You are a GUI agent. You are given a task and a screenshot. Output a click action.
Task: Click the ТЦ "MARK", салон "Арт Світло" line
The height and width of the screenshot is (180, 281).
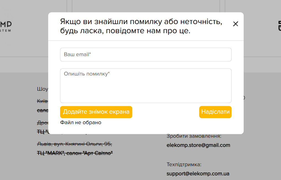click(x=75, y=153)
